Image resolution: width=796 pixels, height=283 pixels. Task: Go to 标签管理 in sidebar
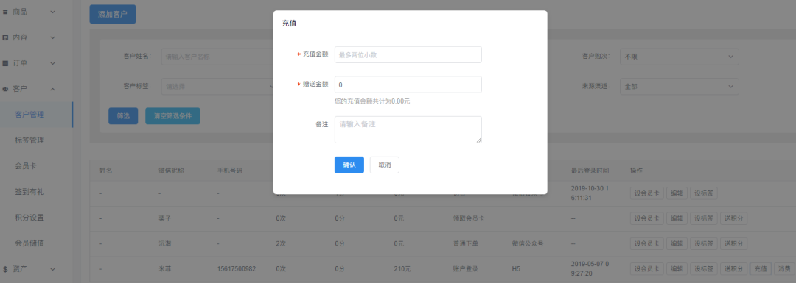tap(29, 140)
